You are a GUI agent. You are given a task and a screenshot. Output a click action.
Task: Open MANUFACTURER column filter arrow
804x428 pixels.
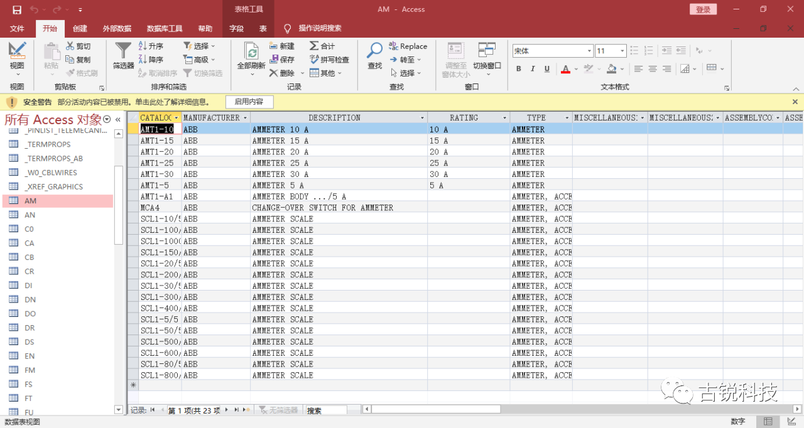pyautogui.click(x=245, y=118)
